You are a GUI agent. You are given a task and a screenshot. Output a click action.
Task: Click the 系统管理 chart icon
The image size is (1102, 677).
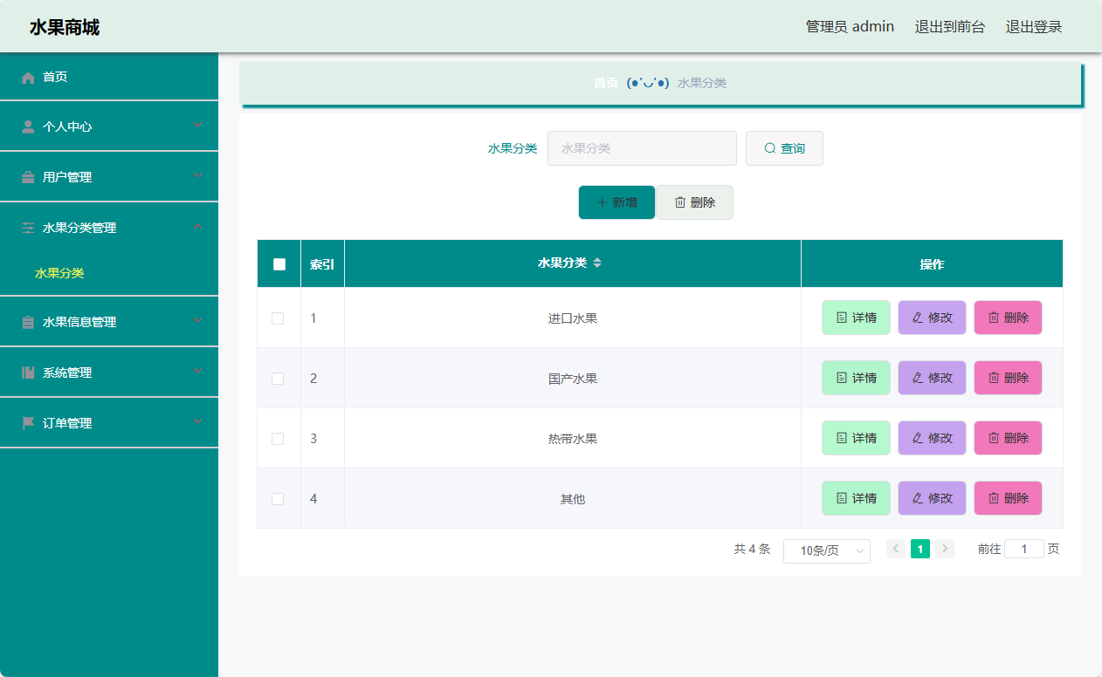click(27, 371)
